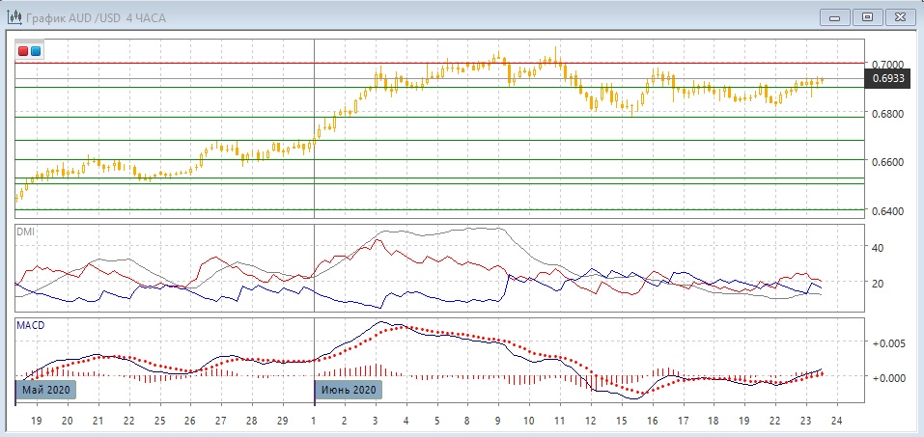
Task: Click the 0.6600 price axis label
Action: (x=886, y=162)
